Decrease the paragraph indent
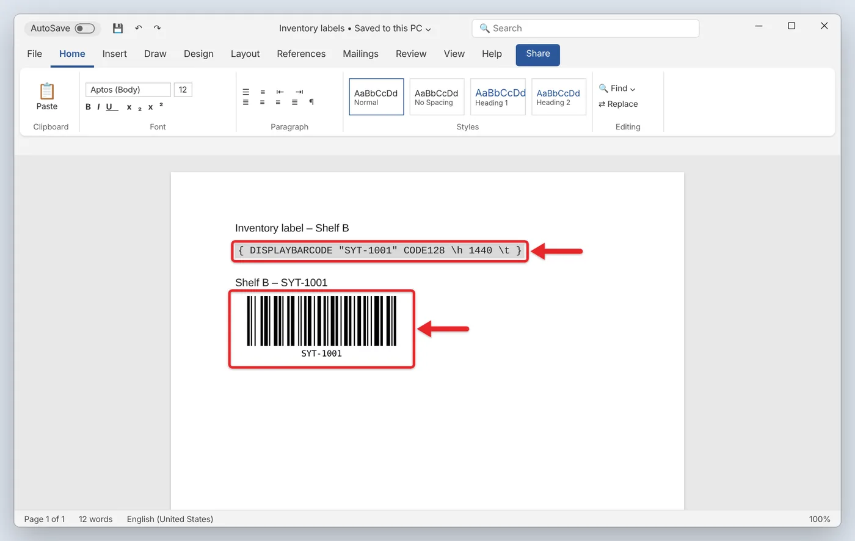The height and width of the screenshot is (541, 855). tap(280, 92)
